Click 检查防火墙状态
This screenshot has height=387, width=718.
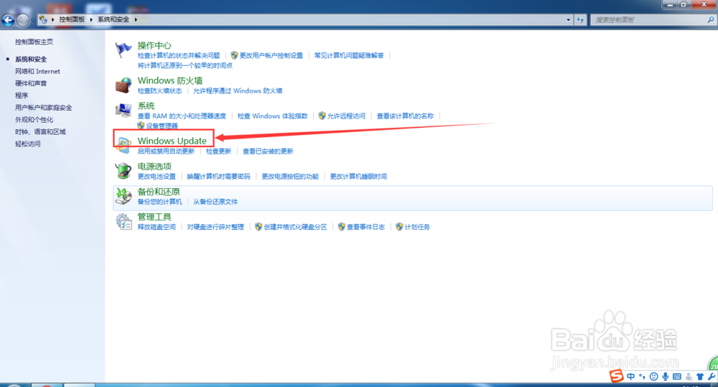pos(160,90)
